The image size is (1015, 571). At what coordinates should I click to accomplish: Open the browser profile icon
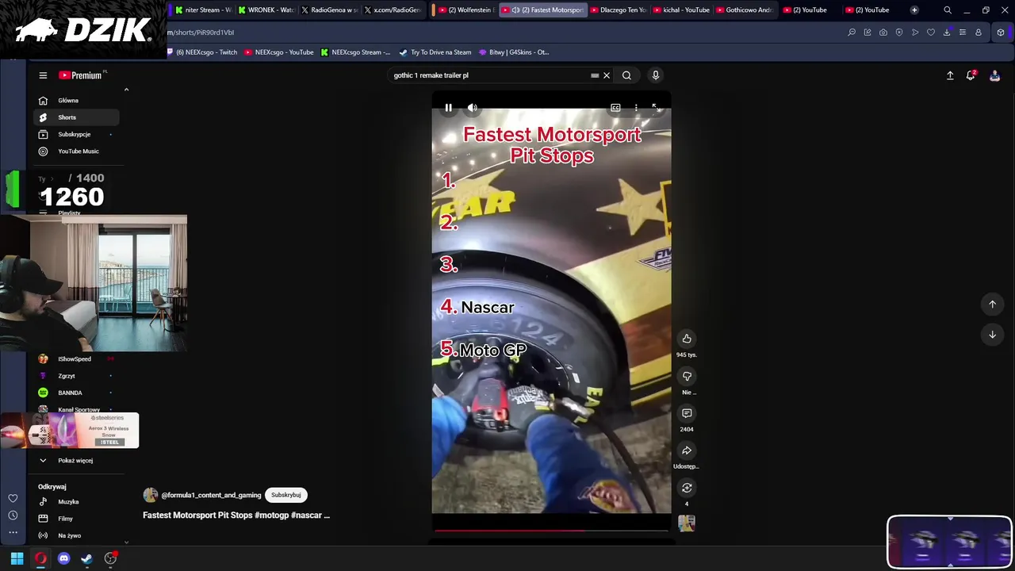point(979,33)
